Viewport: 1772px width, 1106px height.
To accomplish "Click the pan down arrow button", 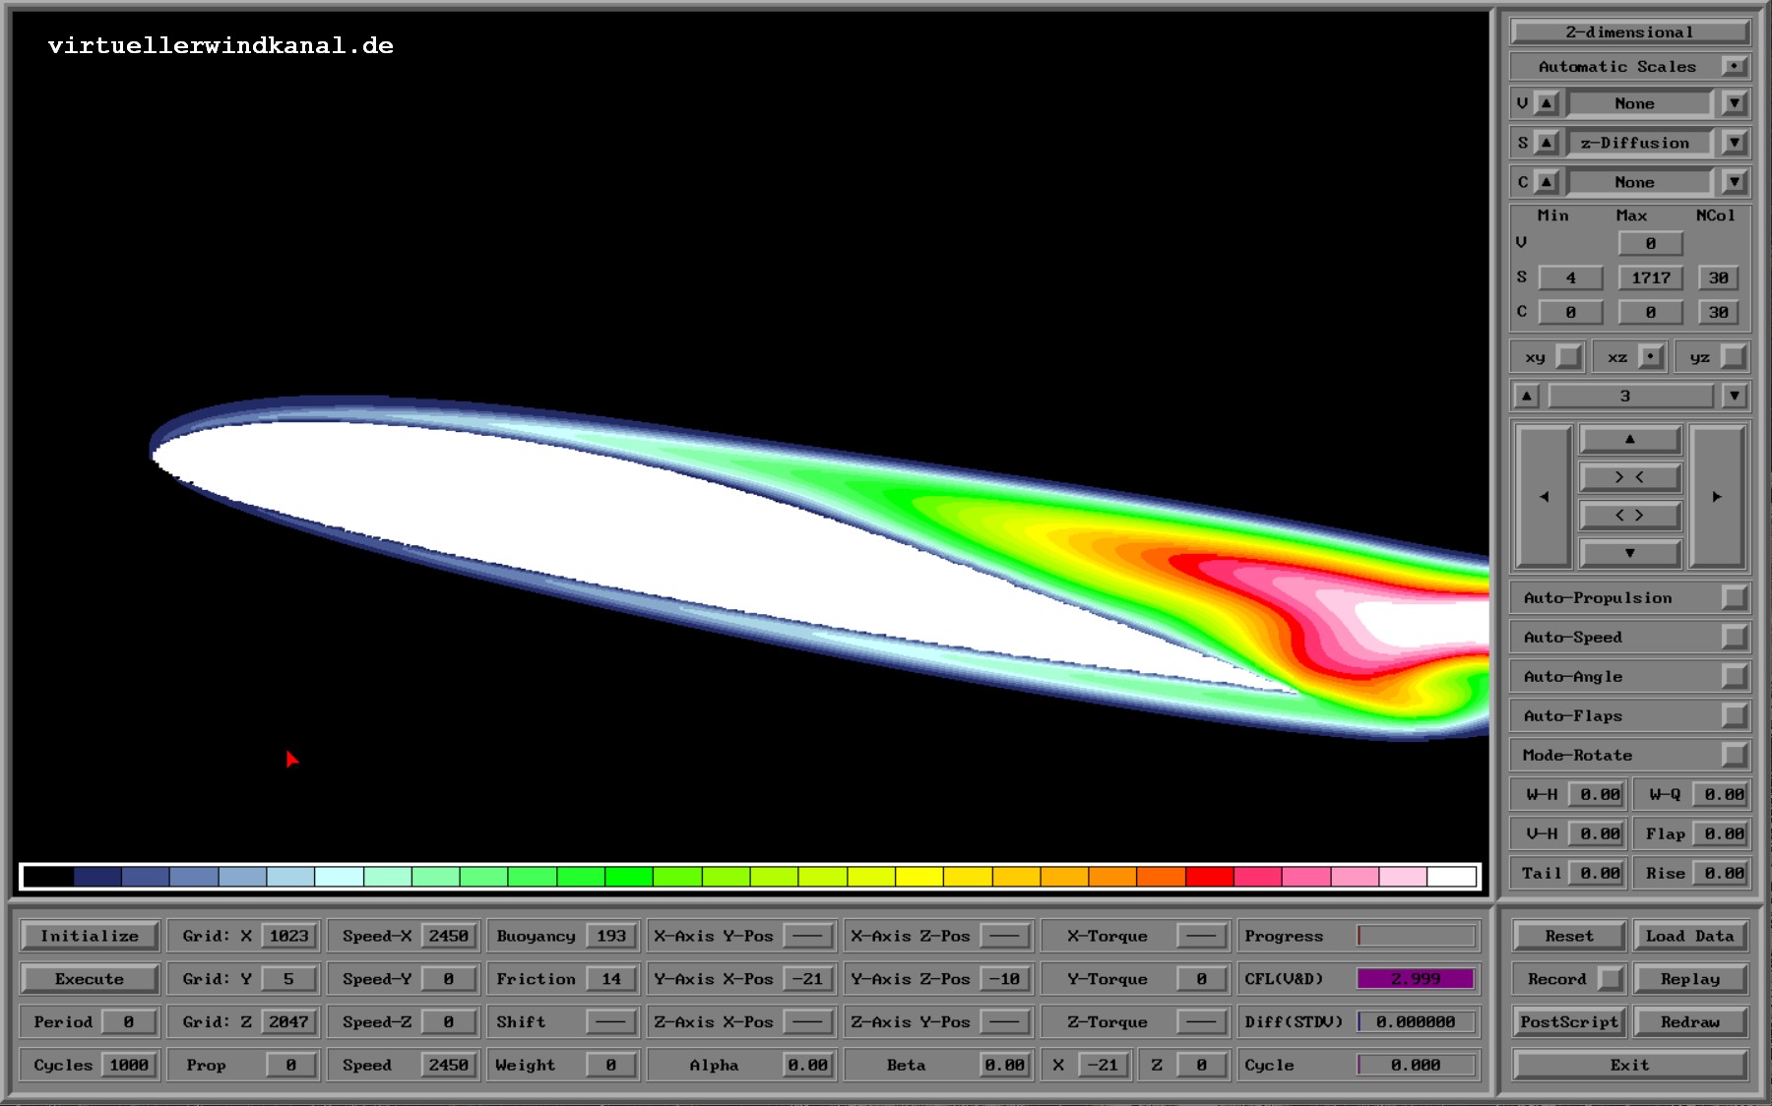I will [1629, 553].
